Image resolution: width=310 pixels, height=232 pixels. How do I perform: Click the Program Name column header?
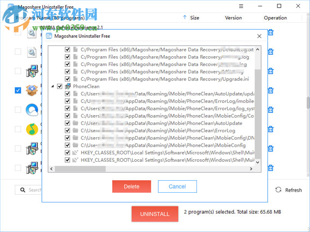tap(50, 18)
